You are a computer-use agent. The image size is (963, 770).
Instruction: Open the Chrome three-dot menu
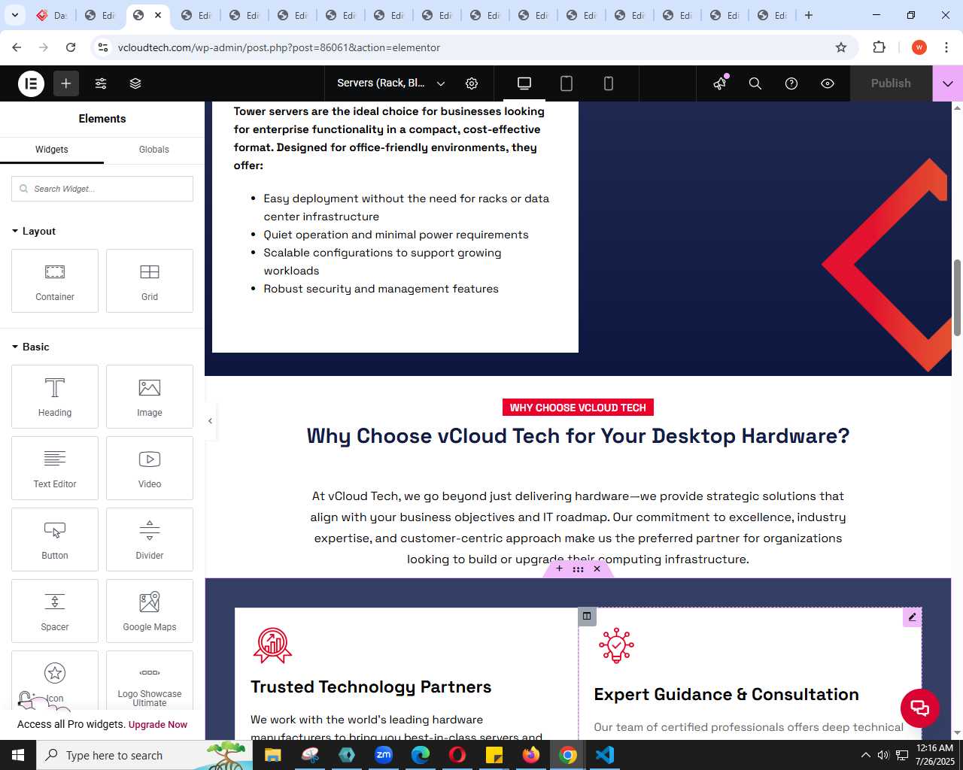click(946, 47)
